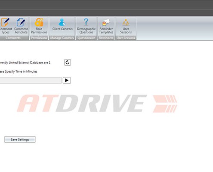Viewport: 213px width, 172px height.
Task: Click the Save Settings button
Action: coord(20,139)
